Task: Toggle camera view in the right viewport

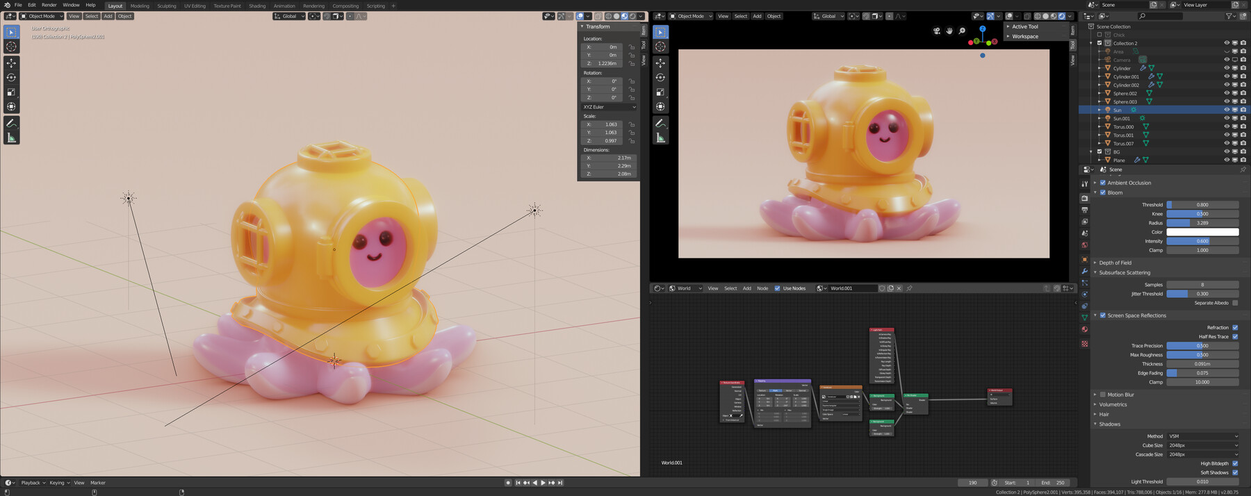Action: 937,31
